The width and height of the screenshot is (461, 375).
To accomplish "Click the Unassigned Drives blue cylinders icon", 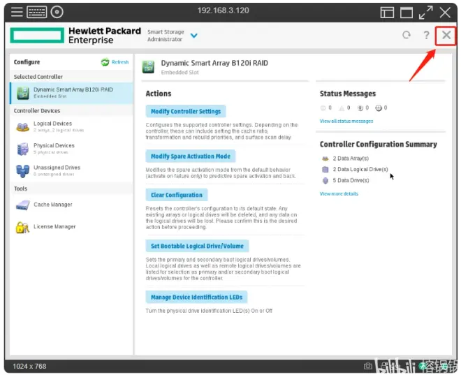I will 22,171.
